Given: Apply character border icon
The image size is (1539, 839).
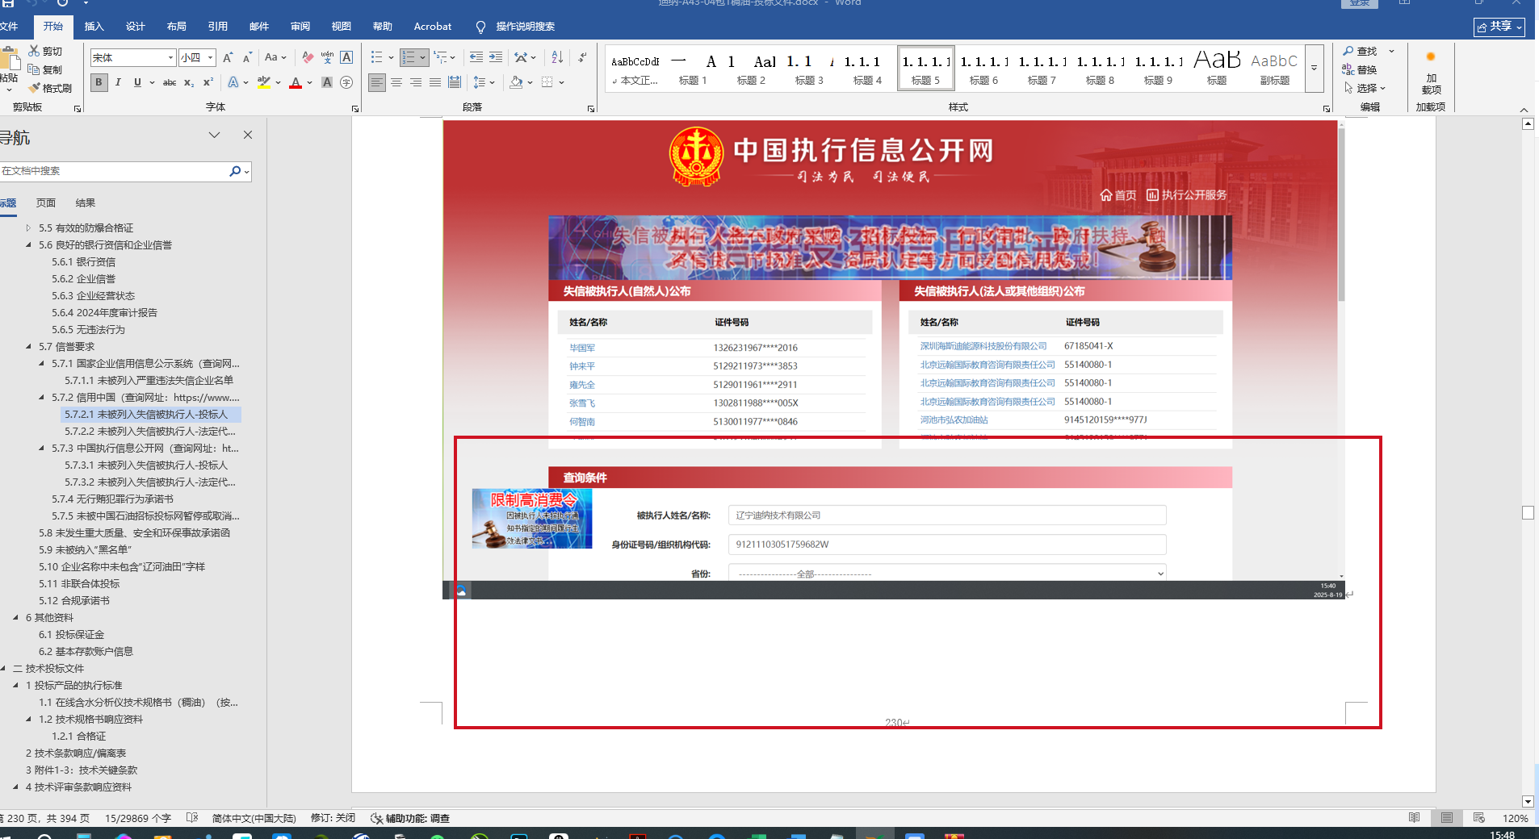Looking at the screenshot, I should point(346,57).
